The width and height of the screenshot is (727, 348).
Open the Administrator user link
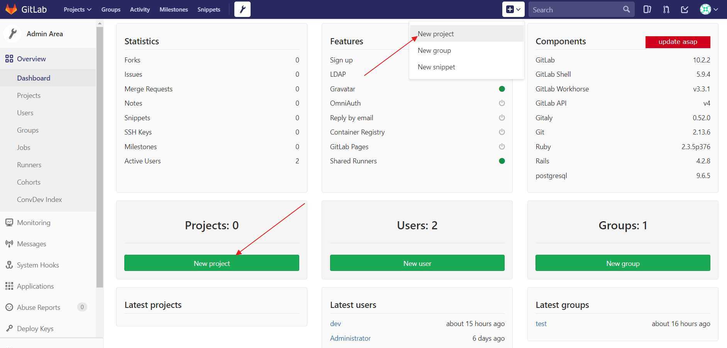350,338
